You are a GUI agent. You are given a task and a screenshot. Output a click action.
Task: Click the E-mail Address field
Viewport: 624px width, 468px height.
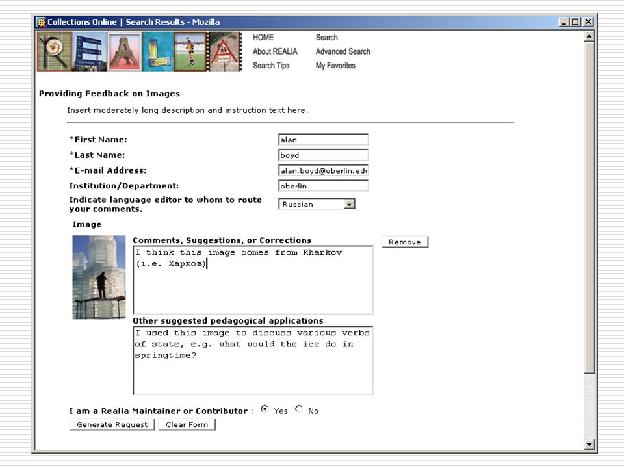click(323, 170)
